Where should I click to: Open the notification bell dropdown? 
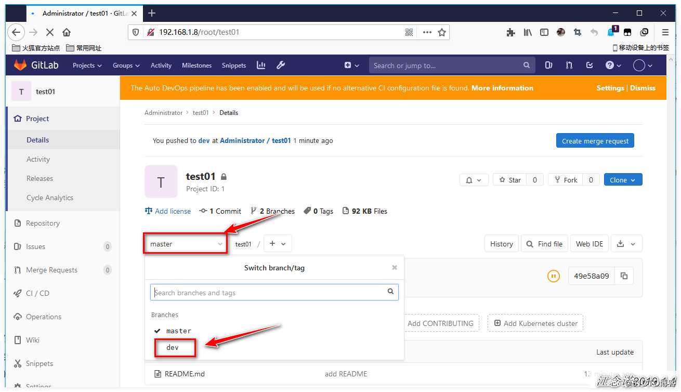474,180
